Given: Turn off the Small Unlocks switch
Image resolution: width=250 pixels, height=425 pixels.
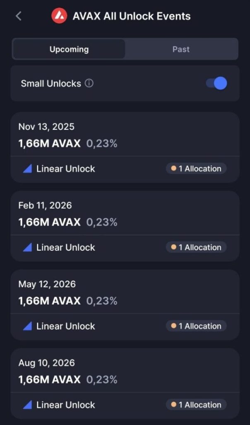Looking at the screenshot, I should coord(216,83).
